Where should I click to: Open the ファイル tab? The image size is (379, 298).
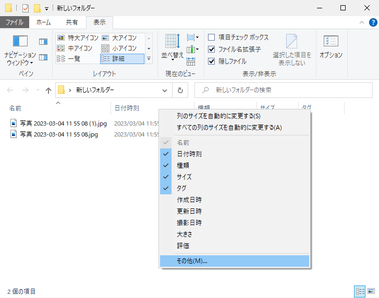point(15,22)
